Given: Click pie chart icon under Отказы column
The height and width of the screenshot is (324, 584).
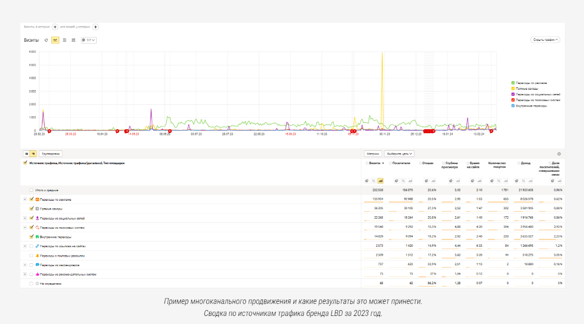Looking at the screenshot, I should pyautogui.click(x=427, y=181).
